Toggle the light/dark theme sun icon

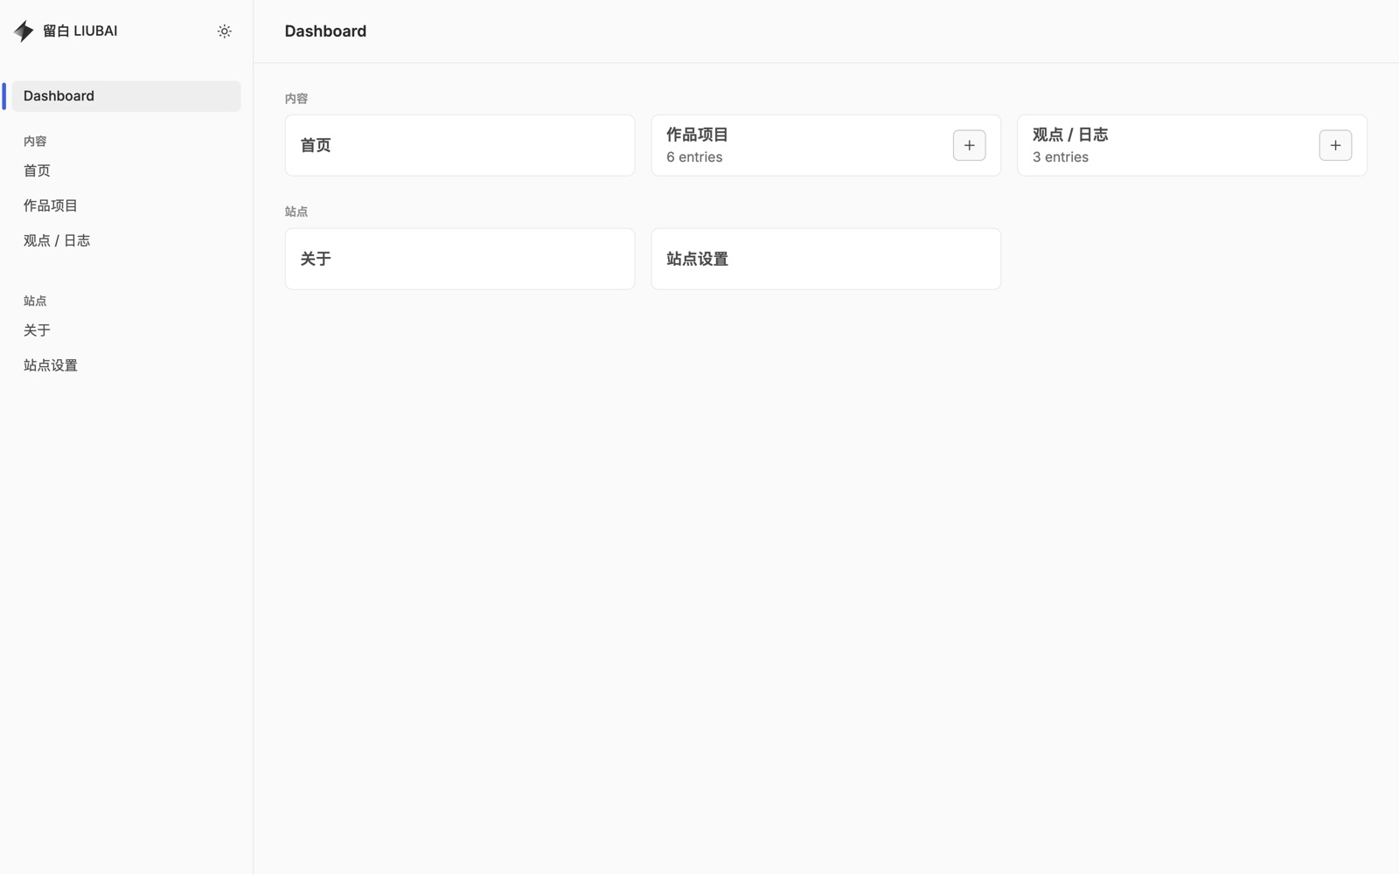[225, 31]
